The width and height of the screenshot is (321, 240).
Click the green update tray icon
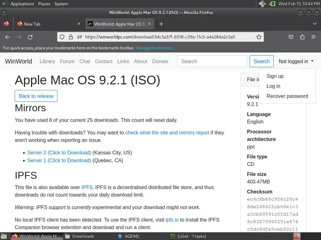pos(272,4)
